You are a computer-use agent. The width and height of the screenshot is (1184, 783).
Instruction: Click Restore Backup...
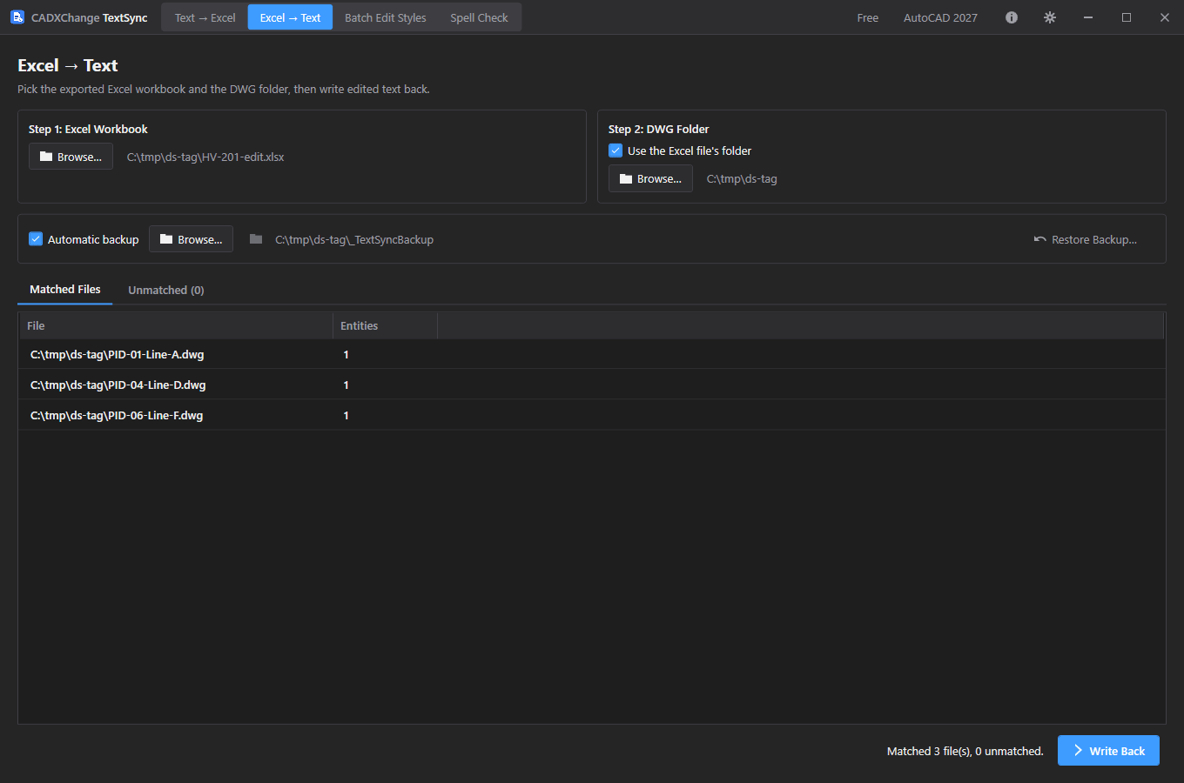pyautogui.click(x=1085, y=239)
